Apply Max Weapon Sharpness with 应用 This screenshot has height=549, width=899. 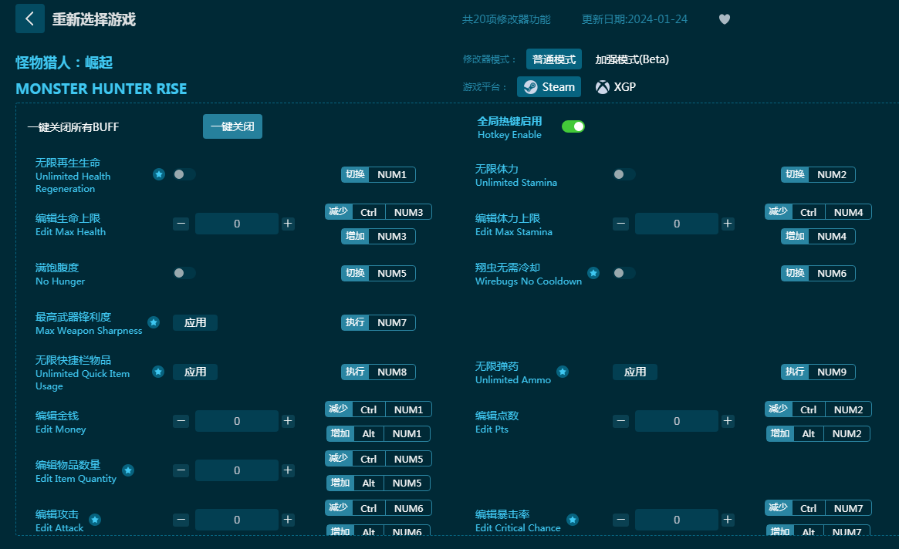[195, 322]
